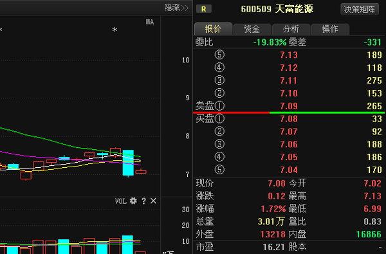The height and width of the screenshot is (254, 386).
Task: Click the 现价 value 7.08
Action: [277, 183]
